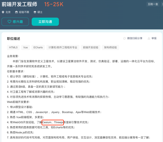Select the 计算机/软件工程相关专业 tag

[x=63, y=47]
